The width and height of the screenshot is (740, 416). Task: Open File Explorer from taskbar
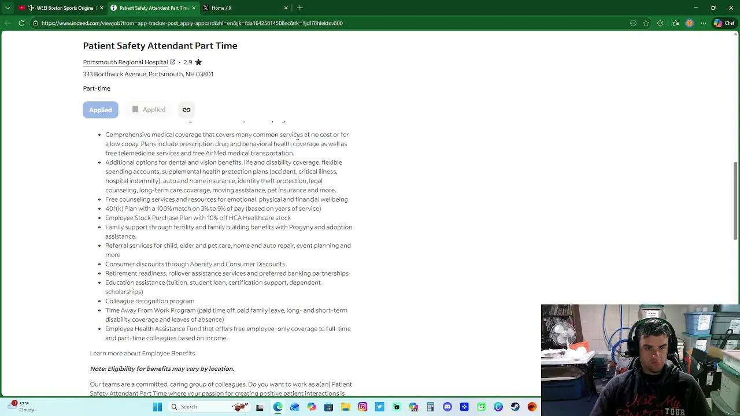coord(346,407)
